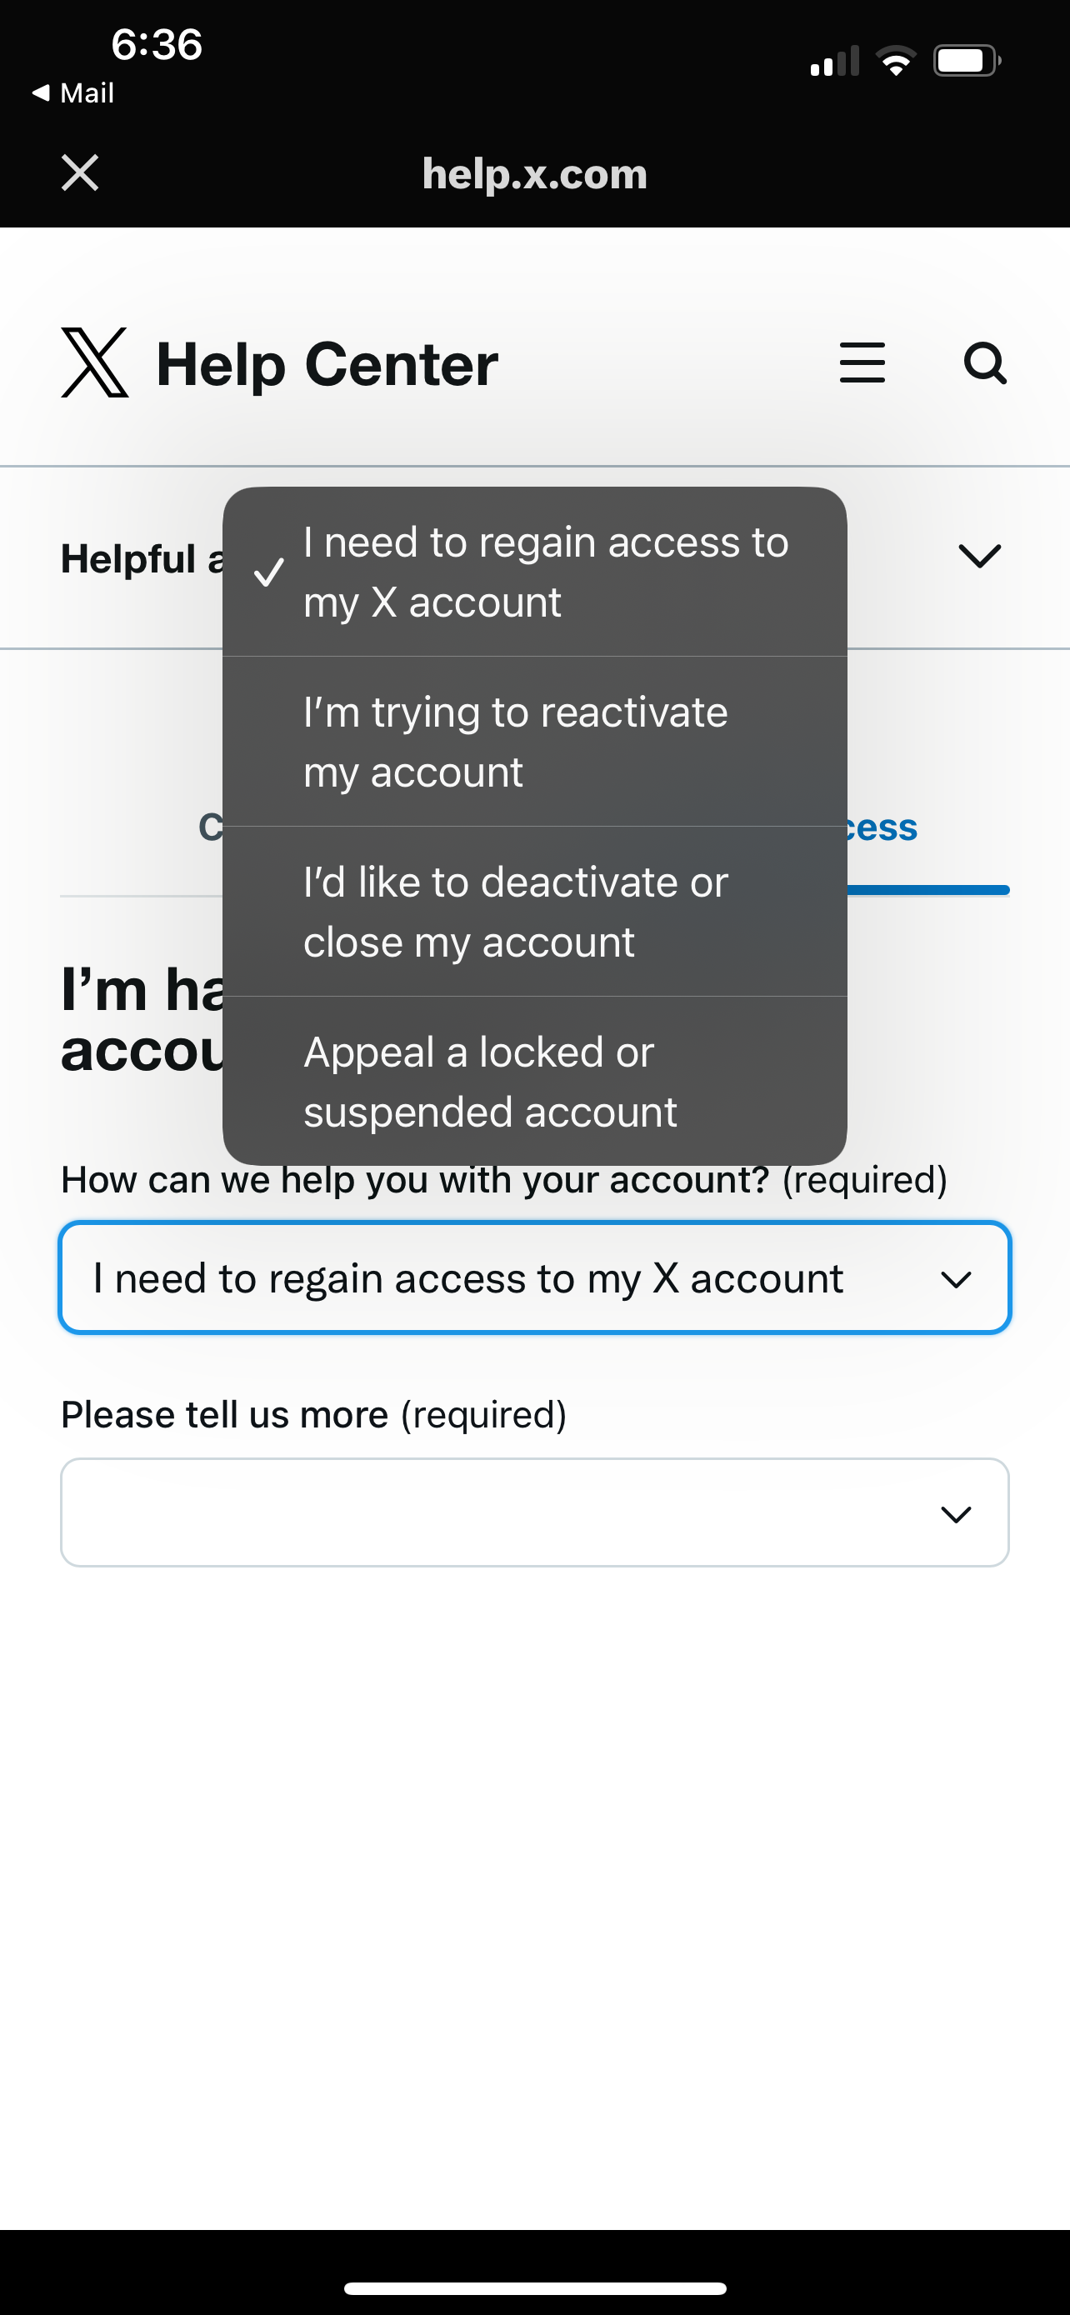Pick 'Appeal a locked or suspended account'
This screenshot has height=2315, width=1070.
(x=534, y=1081)
